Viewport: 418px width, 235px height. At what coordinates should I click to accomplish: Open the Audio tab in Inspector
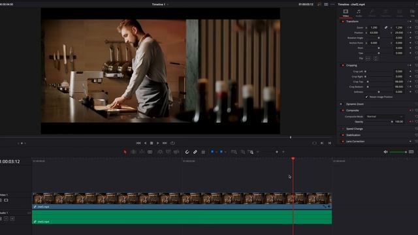359,13
